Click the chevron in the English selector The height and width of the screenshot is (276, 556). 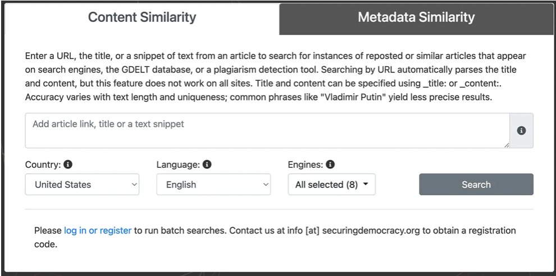tap(265, 185)
